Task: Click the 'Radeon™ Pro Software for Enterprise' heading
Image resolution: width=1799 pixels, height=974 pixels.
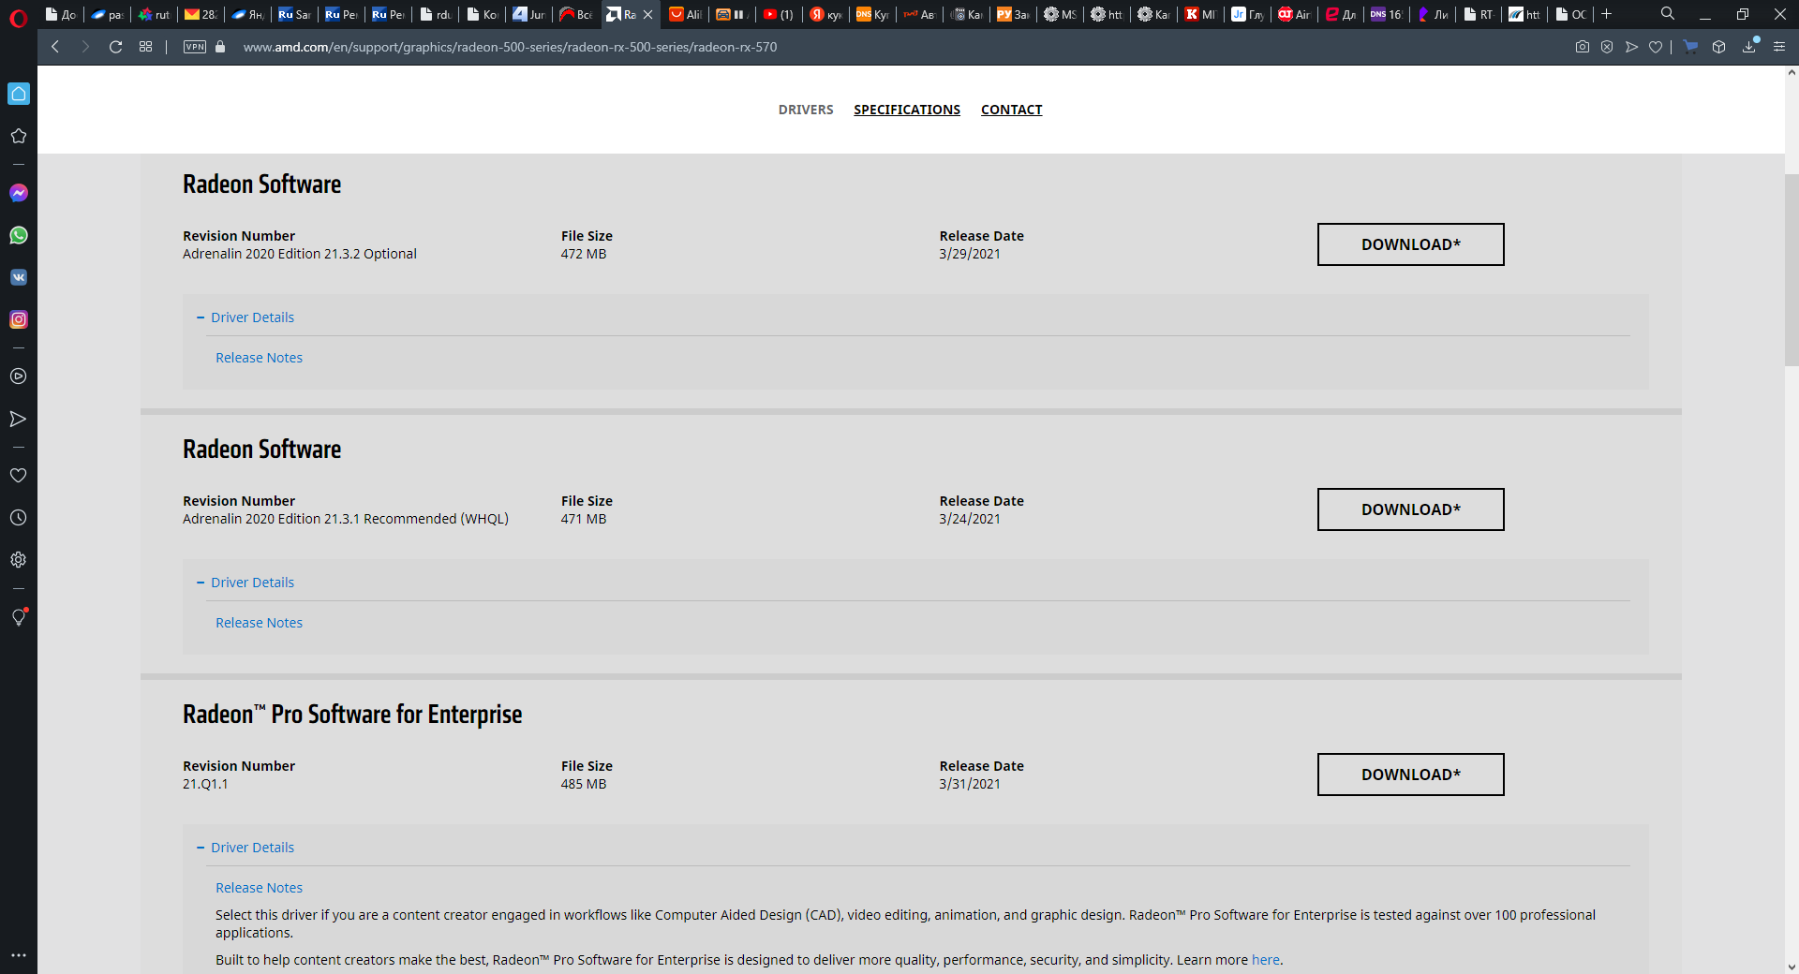Action: point(352,715)
